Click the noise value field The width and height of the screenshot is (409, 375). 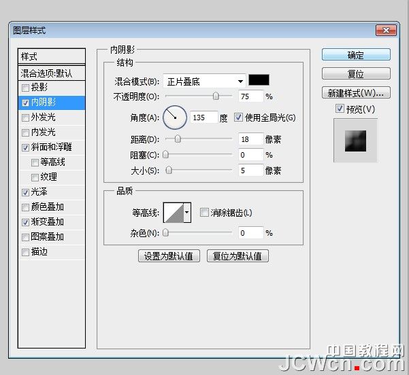(x=250, y=233)
